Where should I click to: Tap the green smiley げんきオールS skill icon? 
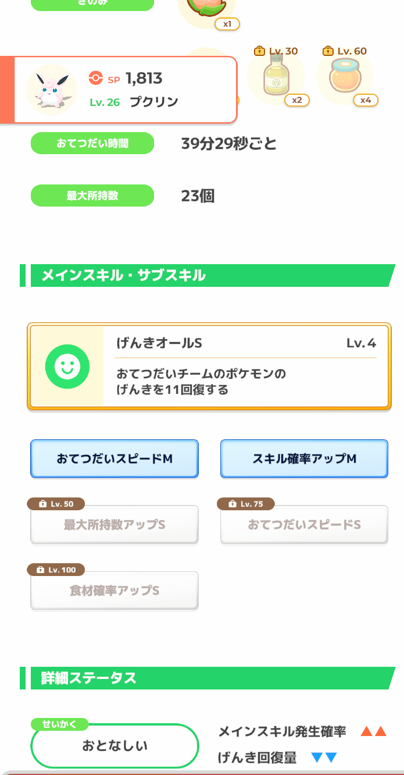67,366
